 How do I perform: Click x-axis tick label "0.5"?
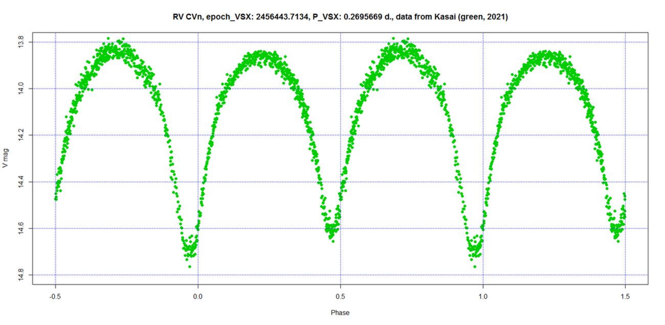(x=341, y=296)
